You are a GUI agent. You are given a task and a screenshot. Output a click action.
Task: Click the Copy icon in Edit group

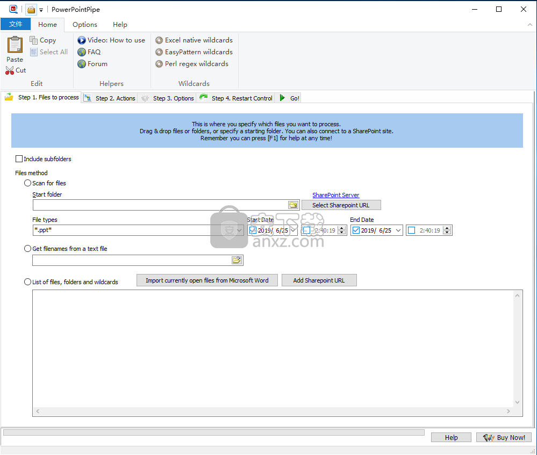(x=33, y=40)
